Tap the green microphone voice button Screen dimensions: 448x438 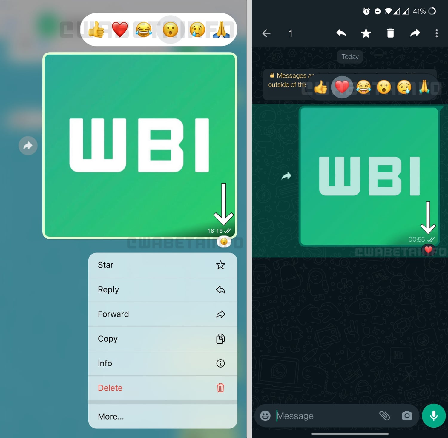pos(434,416)
